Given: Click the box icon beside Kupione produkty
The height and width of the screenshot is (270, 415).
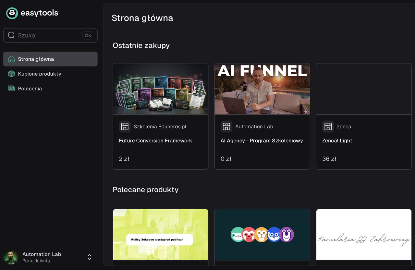Looking at the screenshot, I should click(x=11, y=74).
